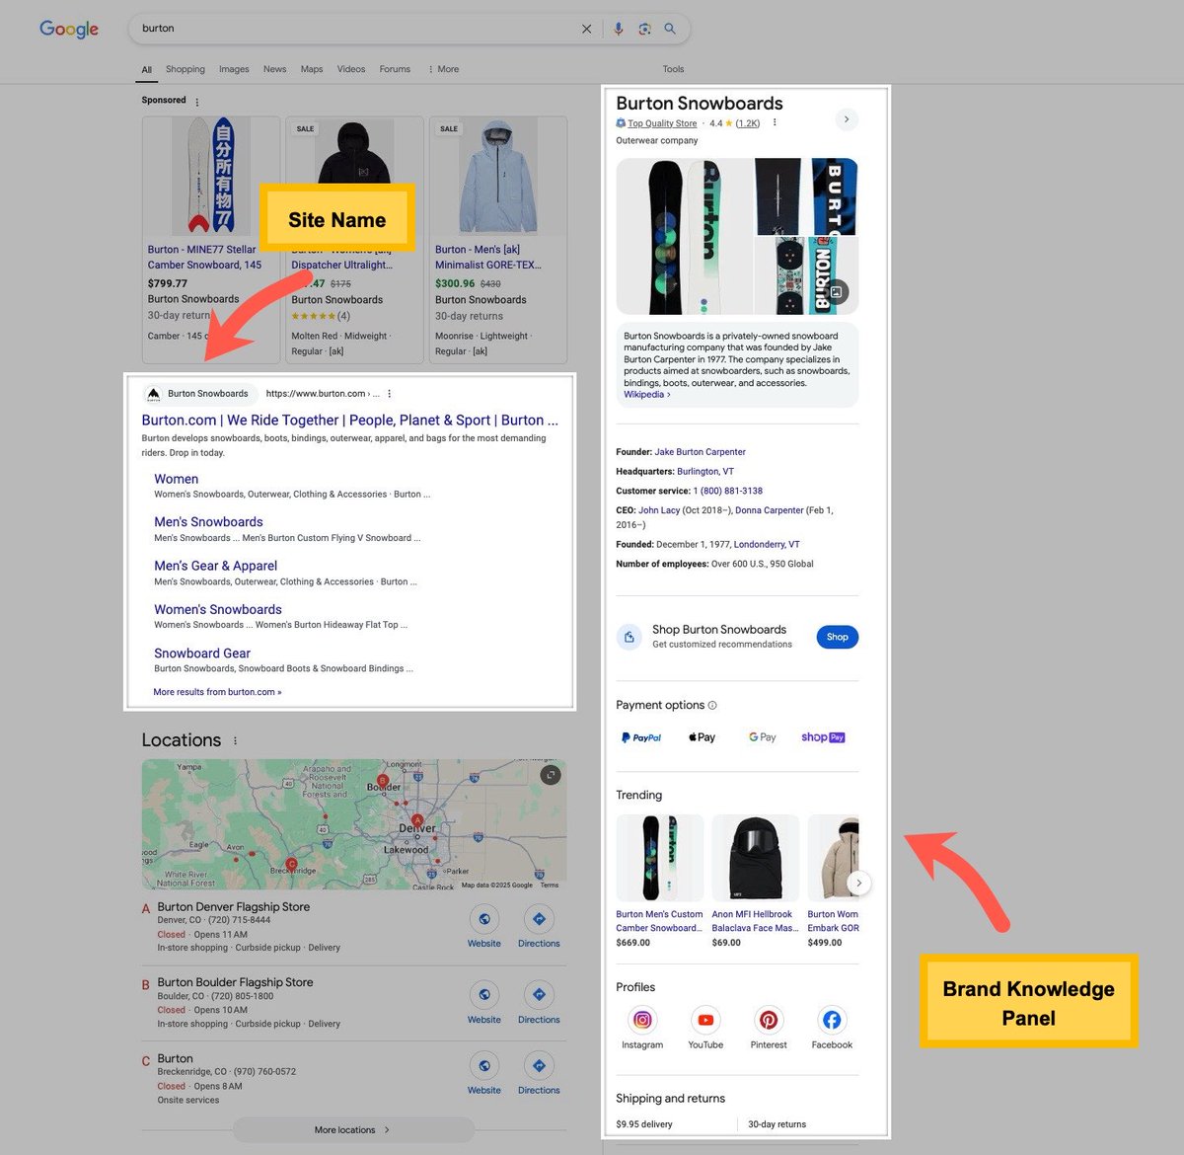Open the Instagram profile icon
The height and width of the screenshot is (1155, 1184).
click(642, 1020)
